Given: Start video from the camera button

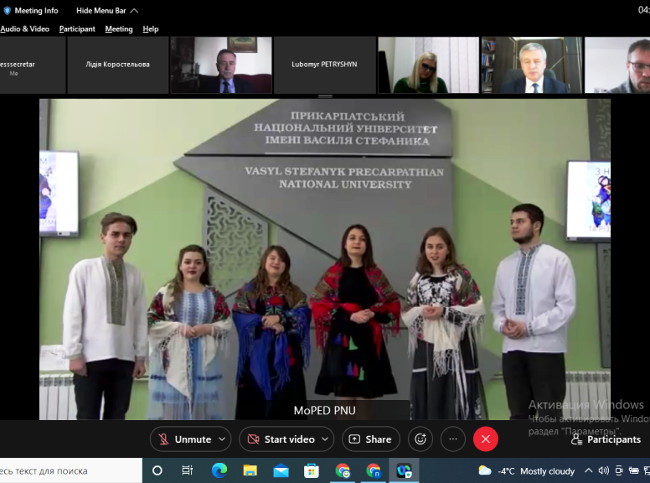Looking at the screenshot, I should [280, 439].
